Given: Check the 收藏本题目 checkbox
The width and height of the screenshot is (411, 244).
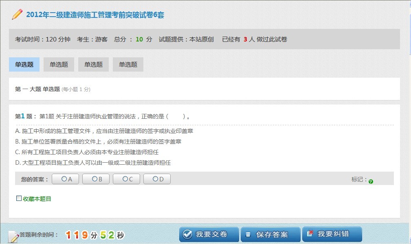Looking at the screenshot, I should point(18,198).
